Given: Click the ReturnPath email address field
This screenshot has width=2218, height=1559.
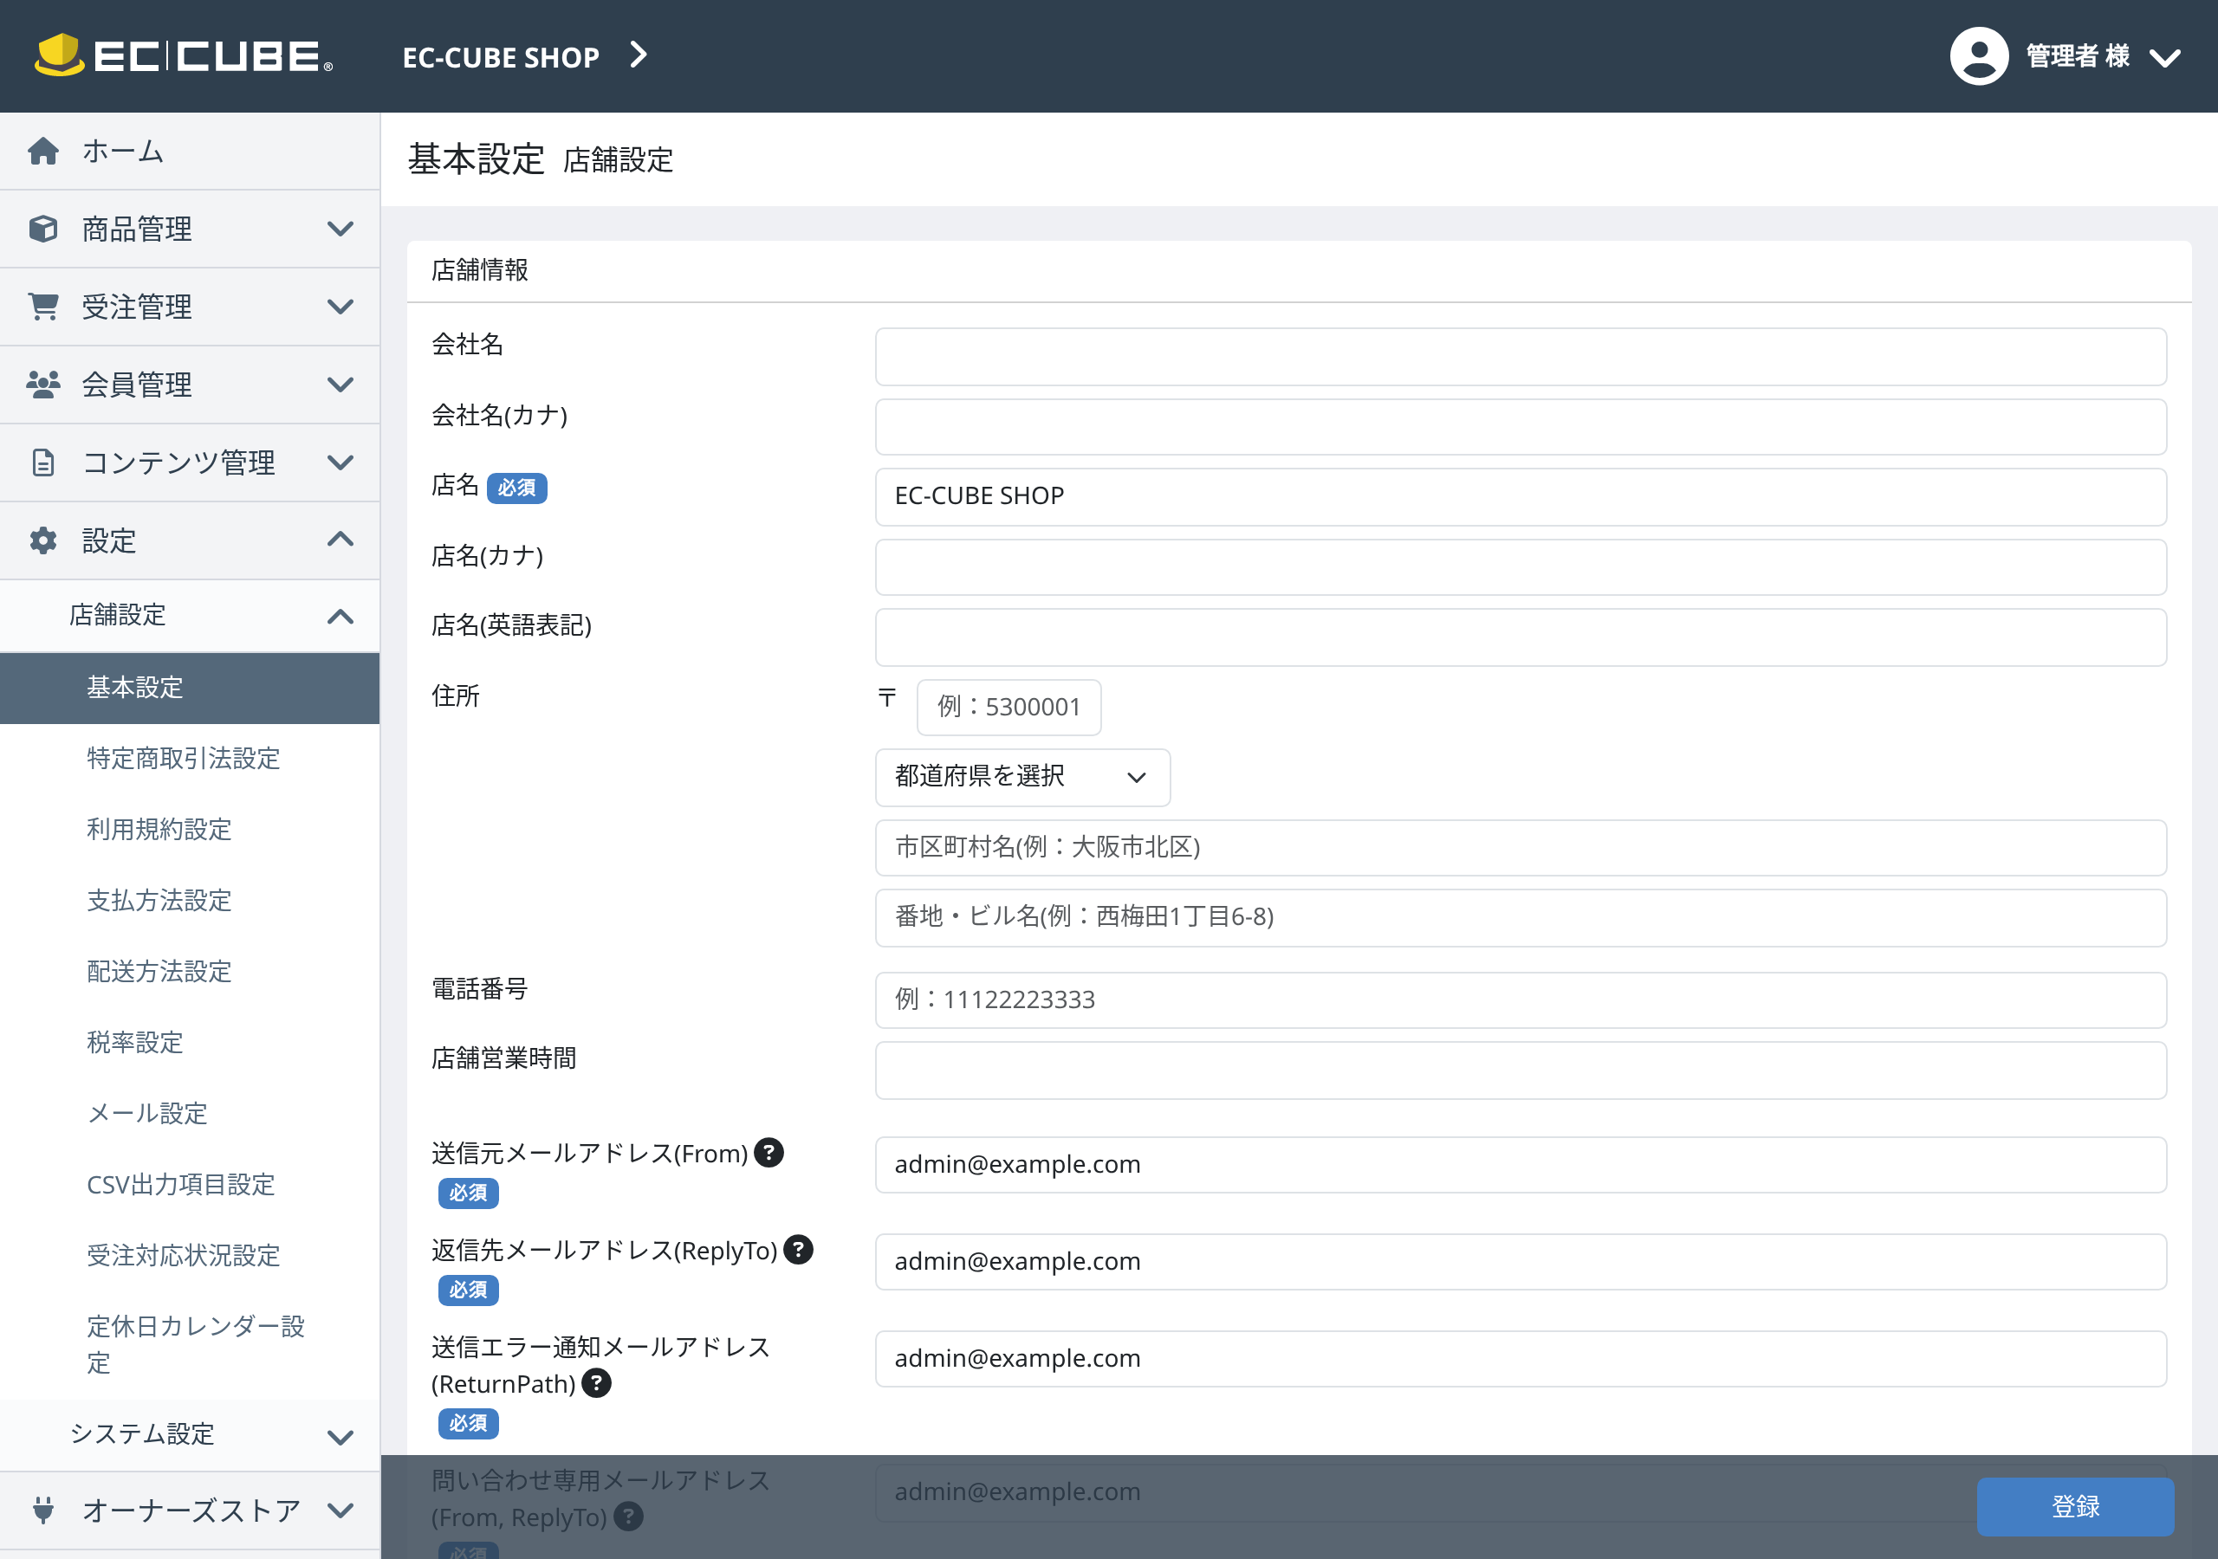Looking at the screenshot, I should [x=1521, y=1359].
